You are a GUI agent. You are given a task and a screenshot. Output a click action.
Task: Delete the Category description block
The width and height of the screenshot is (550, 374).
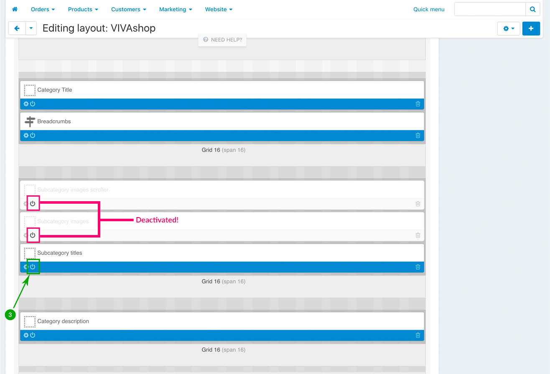coord(418,336)
